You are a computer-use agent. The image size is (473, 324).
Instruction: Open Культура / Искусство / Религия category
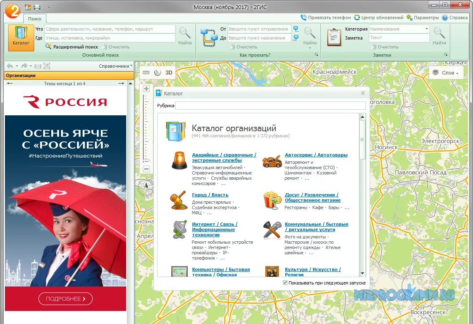(313, 272)
